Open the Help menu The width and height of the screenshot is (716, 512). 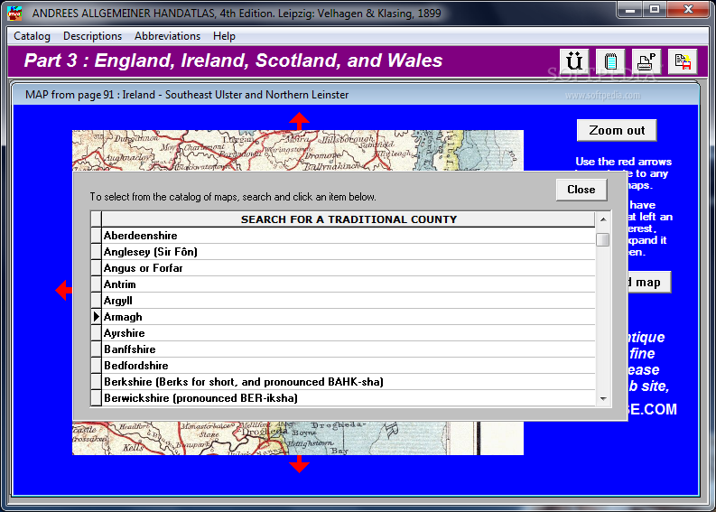[x=224, y=36]
